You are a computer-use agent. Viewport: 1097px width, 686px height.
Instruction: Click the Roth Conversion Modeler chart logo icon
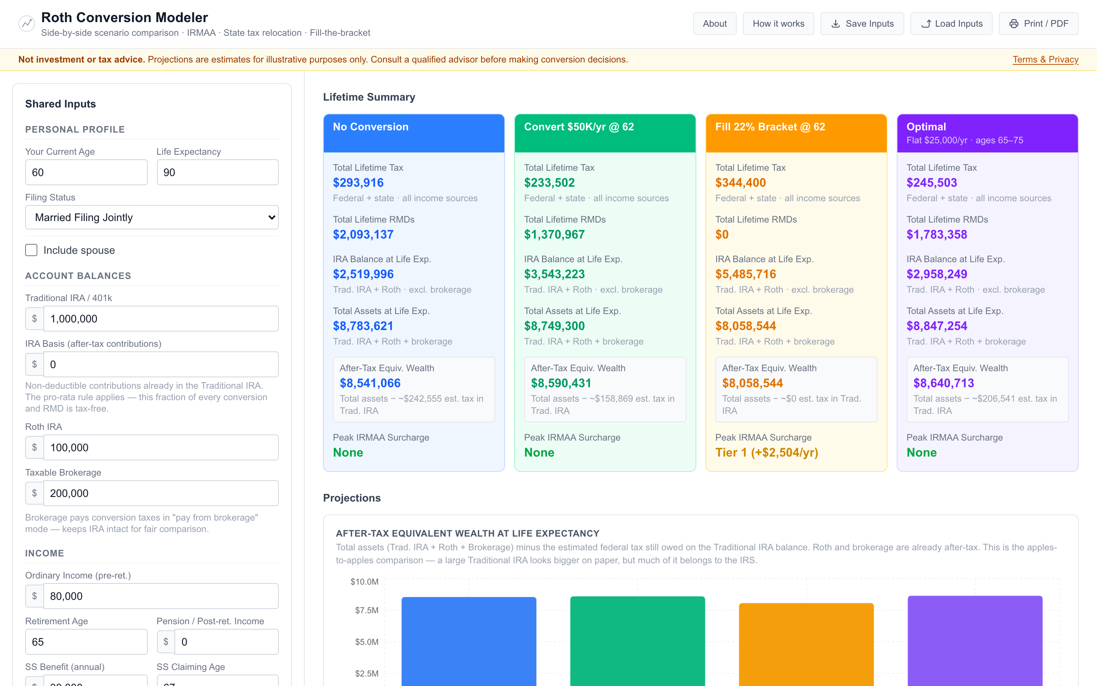(27, 24)
